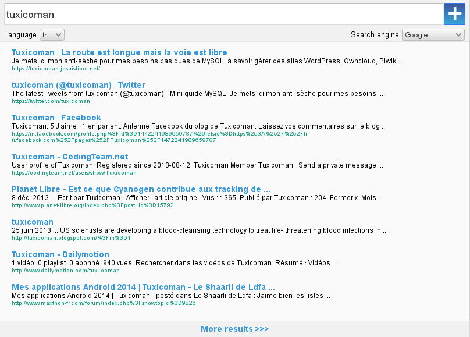The height and width of the screenshot is (337, 470).
Task: Click the URL https://tuxicoman.jesuislibre.net/
Action: click(56, 69)
